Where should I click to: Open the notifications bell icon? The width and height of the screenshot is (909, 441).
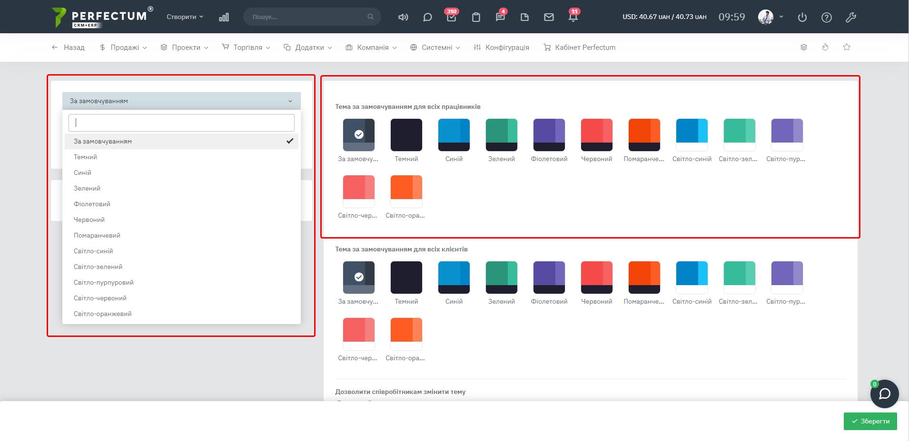(x=573, y=17)
